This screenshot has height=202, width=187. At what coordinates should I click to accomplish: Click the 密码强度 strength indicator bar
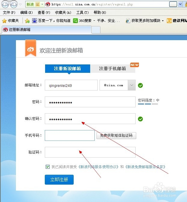(148, 104)
